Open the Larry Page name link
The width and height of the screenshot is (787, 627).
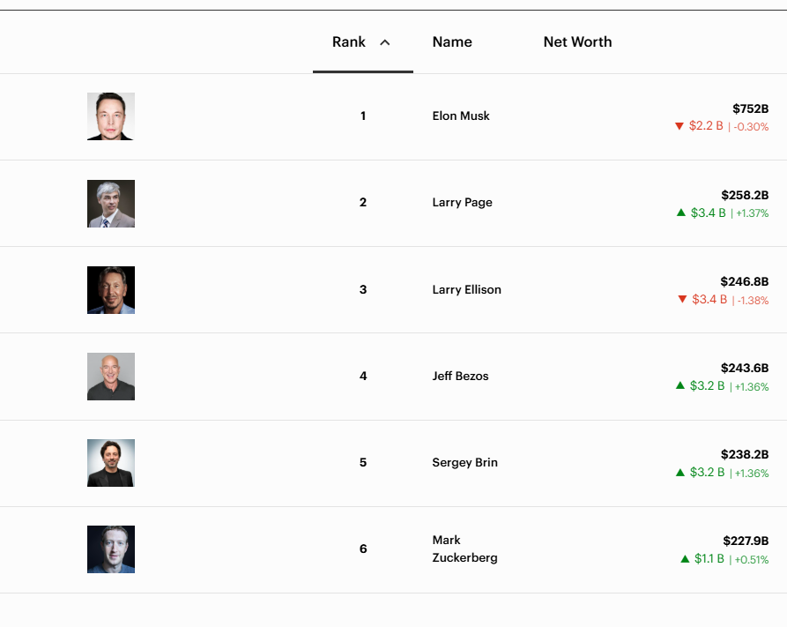click(462, 203)
